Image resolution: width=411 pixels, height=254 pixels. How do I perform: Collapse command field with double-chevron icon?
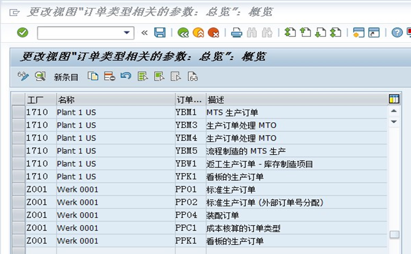click(145, 33)
